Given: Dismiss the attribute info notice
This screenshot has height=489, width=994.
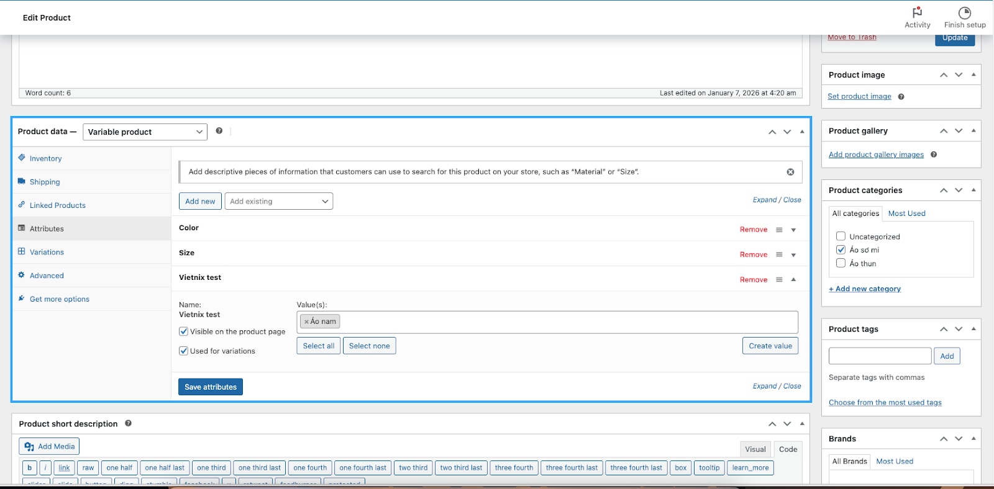Looking at the screenshot, I should 790,172.
